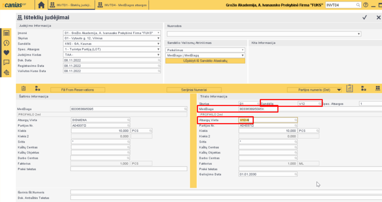Click the clipboard icon left of Fill From Reservations

pos(24,88)
